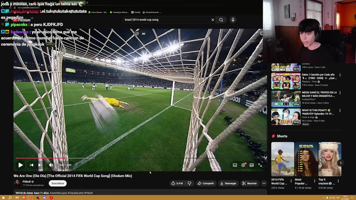Viewport: 356px width, 200px height.
Task: Mute the video with the speaker icon
Action: [51, 165]
